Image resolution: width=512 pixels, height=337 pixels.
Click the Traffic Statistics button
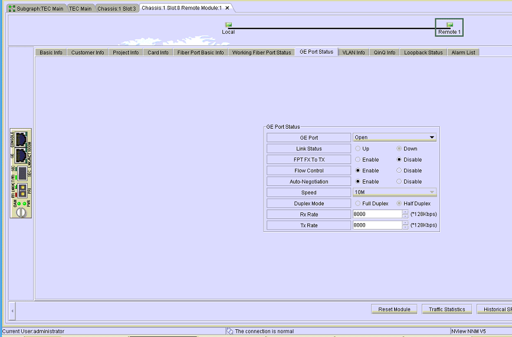click(x=447, y=309)
